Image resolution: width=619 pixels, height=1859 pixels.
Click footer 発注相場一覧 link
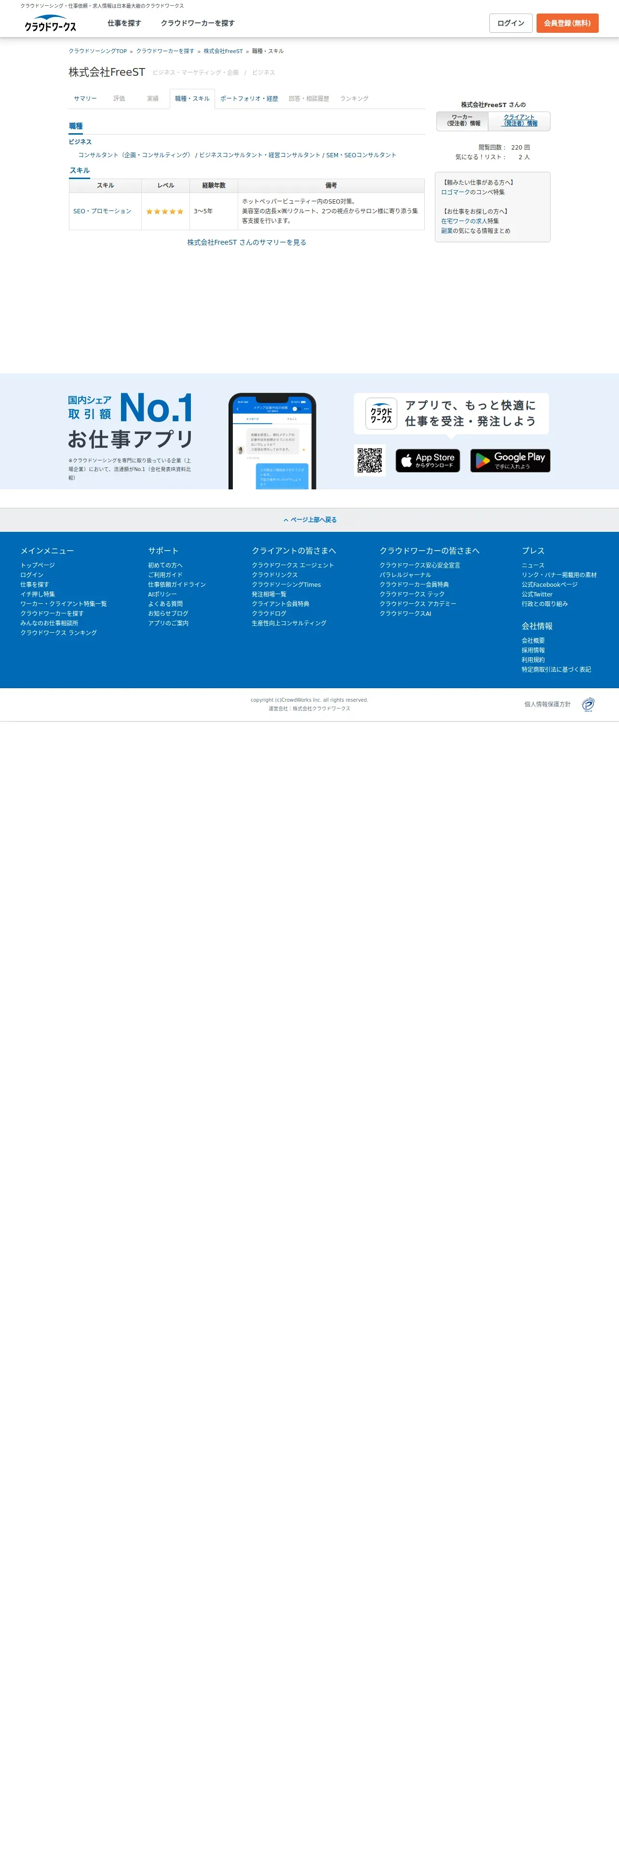click(x=269, y=595)
